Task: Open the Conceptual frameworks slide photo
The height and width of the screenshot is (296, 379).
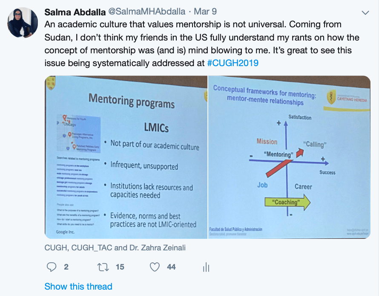Action: (x=289, y=157)
